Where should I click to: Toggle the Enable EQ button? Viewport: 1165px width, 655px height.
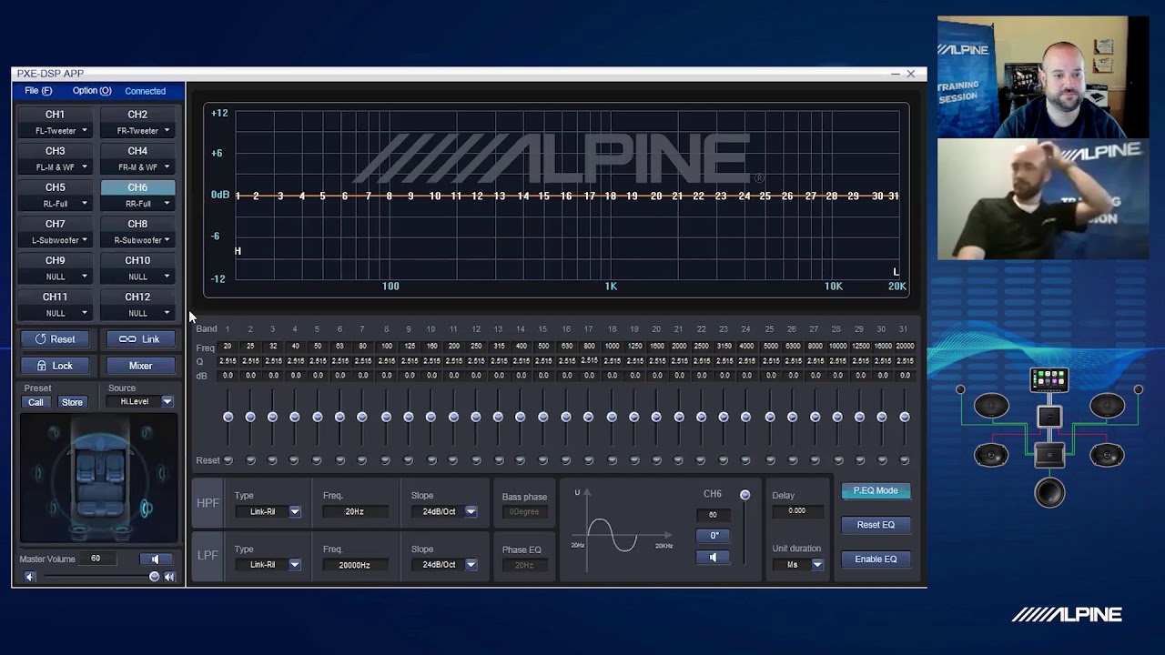pyautogui.click(x=876, y=559)
